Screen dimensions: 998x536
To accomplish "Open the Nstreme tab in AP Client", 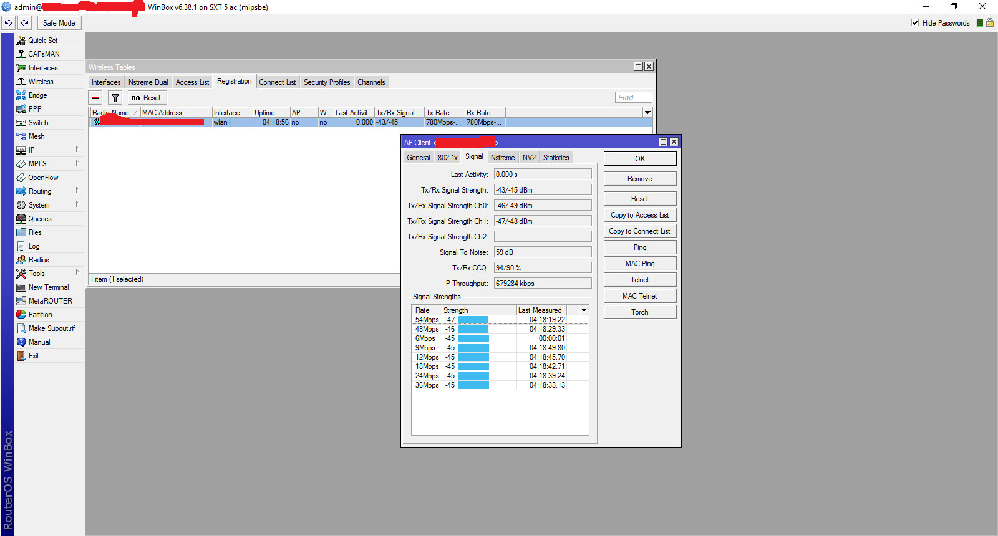I will pyautogui.click(x=503, y=158).
